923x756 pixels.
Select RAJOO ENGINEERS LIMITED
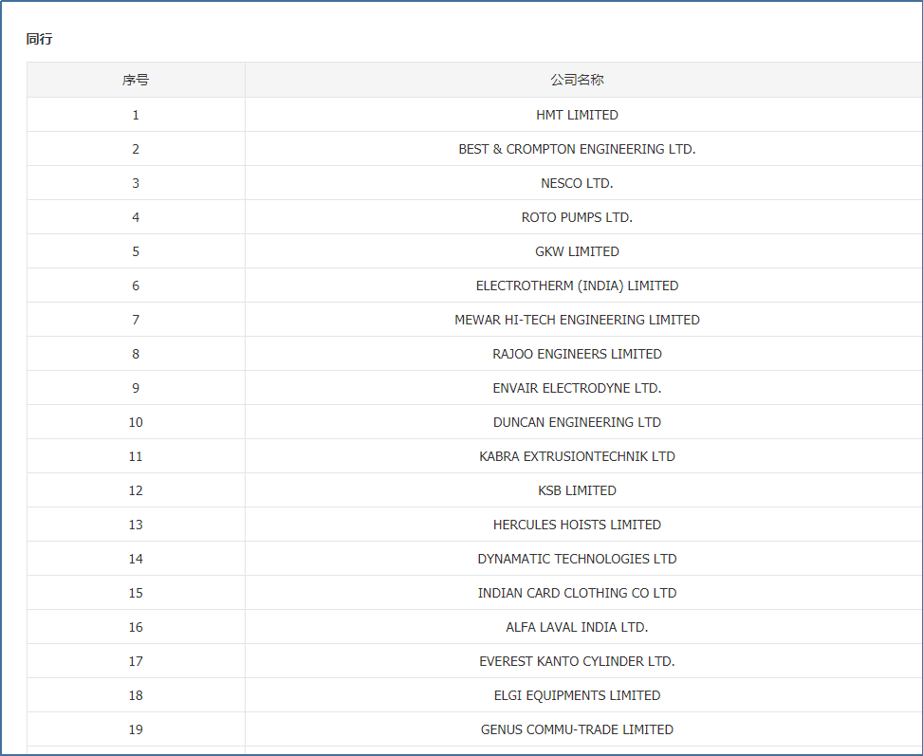(578, 354)
